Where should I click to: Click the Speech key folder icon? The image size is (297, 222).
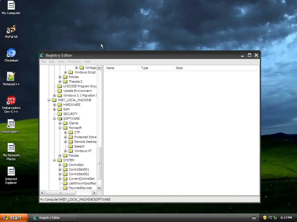[x=71, y=146]
